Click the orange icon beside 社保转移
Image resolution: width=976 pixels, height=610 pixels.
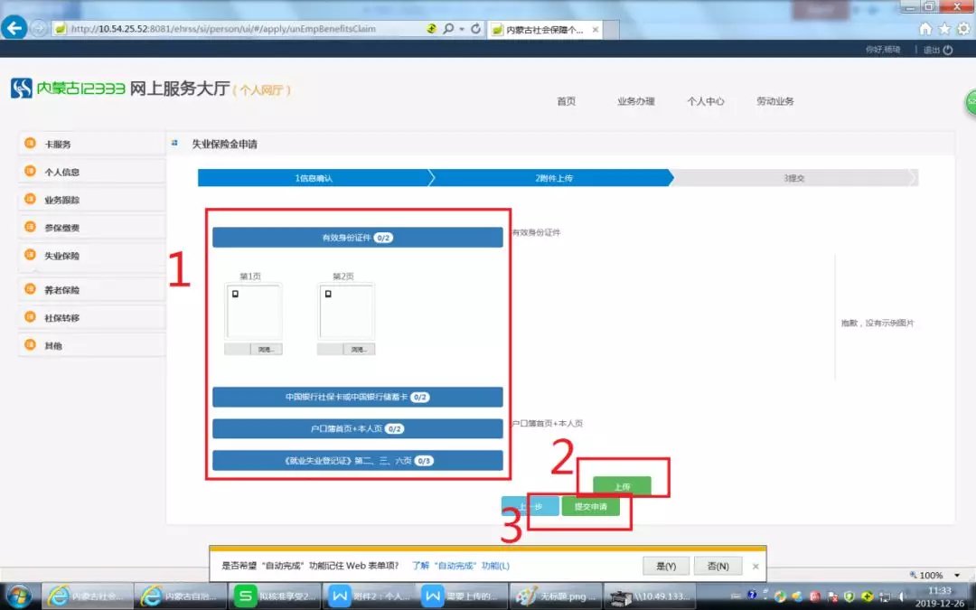click(x=30, y=317)
